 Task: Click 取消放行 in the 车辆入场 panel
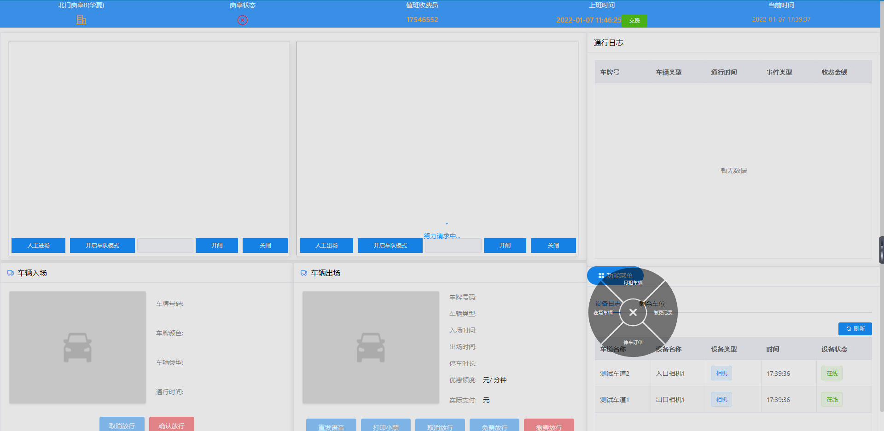coord(122,425)
